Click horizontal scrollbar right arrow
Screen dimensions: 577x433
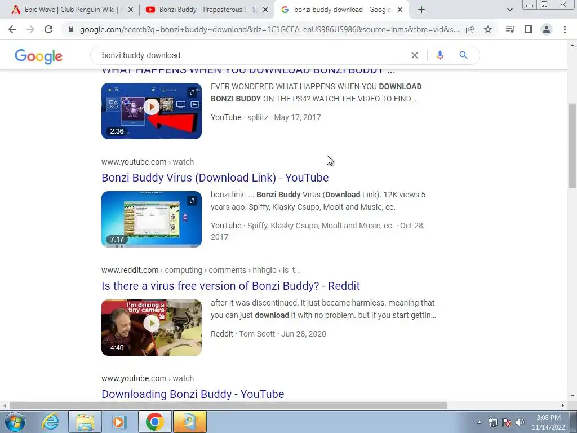(x=562, y=405)
